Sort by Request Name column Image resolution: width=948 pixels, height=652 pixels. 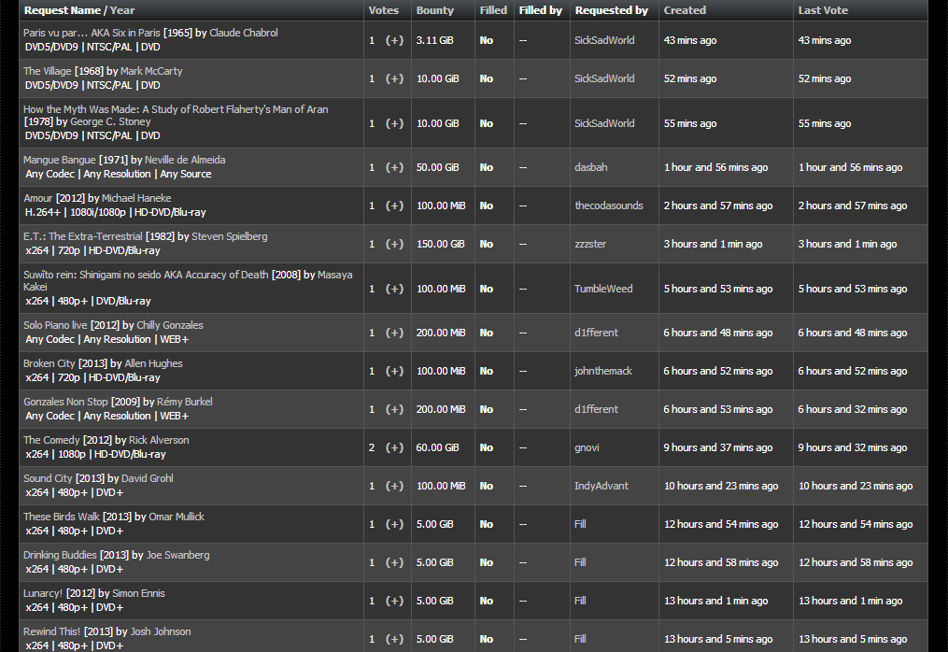click(64, 10)
